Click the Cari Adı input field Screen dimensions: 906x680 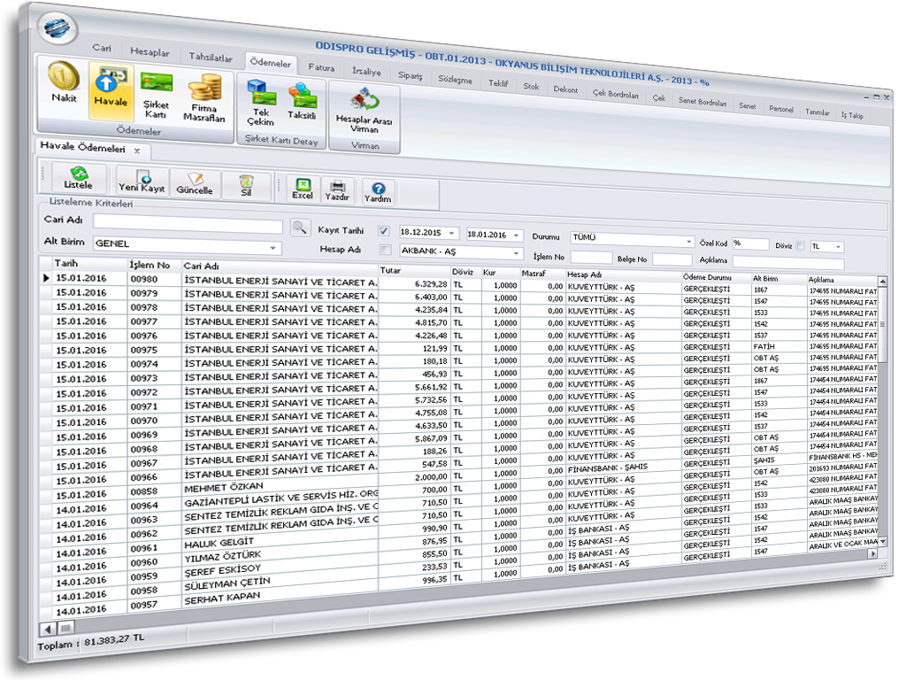point(188,224)
